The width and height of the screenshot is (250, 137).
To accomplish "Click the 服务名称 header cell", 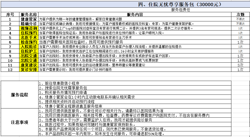I will click(29, 15).
